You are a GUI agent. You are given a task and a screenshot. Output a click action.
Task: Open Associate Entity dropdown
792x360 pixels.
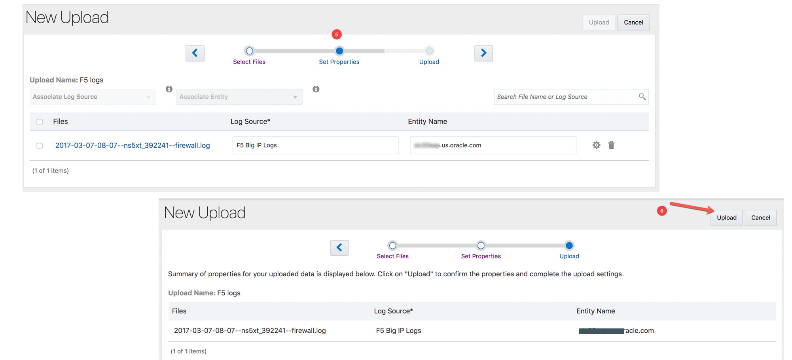[239, 97]
